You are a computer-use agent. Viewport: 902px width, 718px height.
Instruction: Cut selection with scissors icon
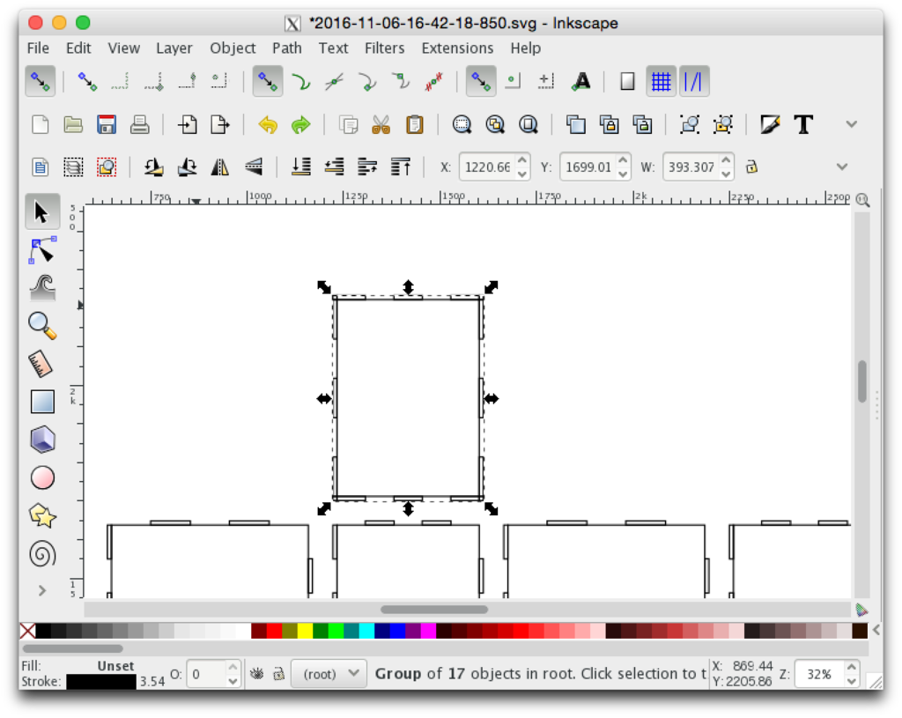coord(381,124)
